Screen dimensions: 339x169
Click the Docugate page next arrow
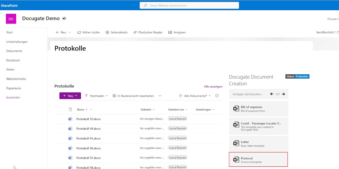[x=283, y=94]
